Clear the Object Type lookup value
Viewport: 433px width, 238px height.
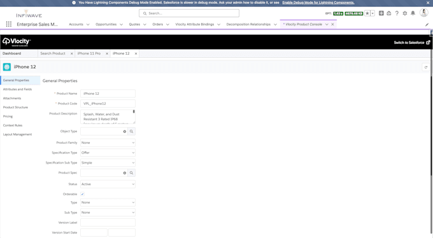point(125,132)
